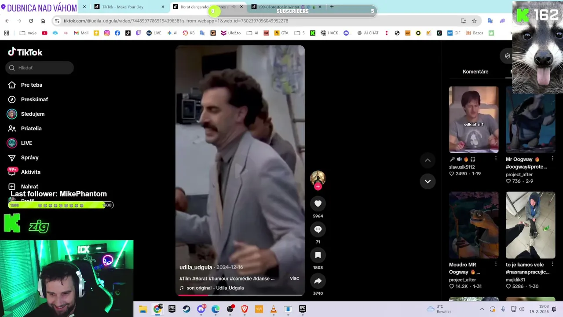Open the AI CHAT bookmark
This screenshot has width=563, height=317.
pos(368,33)
